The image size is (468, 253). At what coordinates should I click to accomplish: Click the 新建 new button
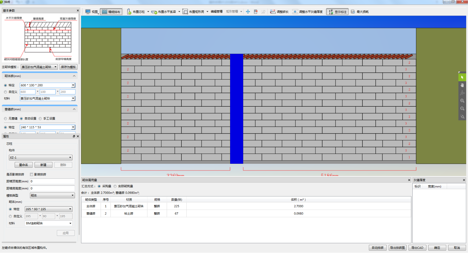pos(43,165)
